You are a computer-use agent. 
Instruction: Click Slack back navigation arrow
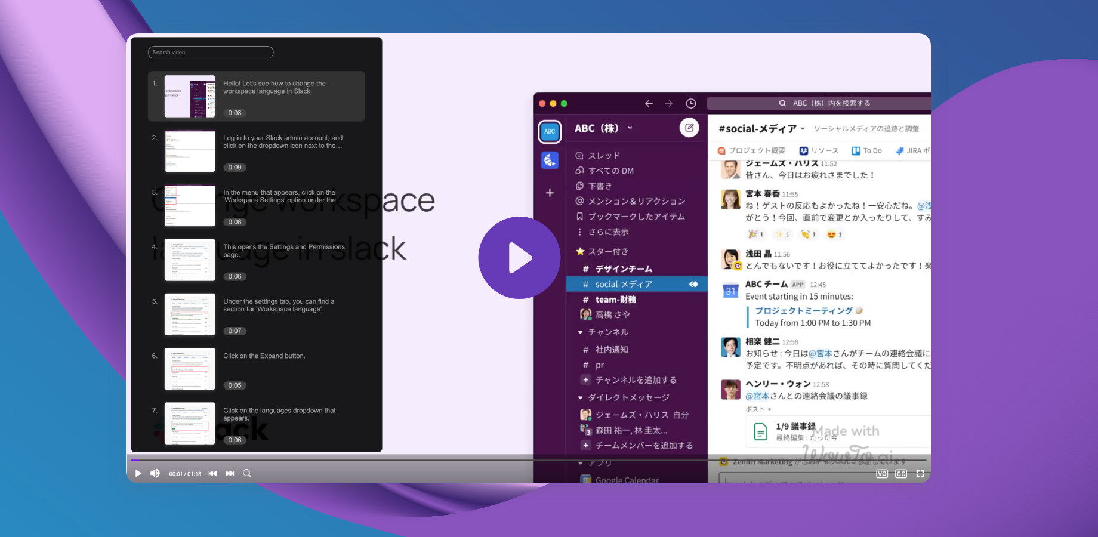pyautogui.click(x=649, y=103)
